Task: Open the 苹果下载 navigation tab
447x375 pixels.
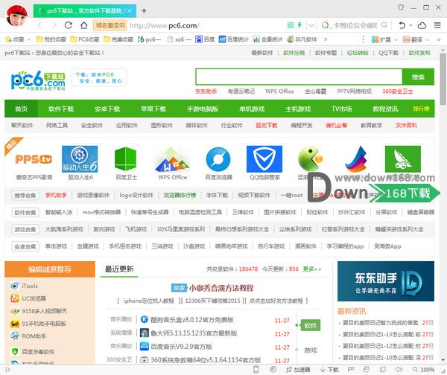Action: 153,109
